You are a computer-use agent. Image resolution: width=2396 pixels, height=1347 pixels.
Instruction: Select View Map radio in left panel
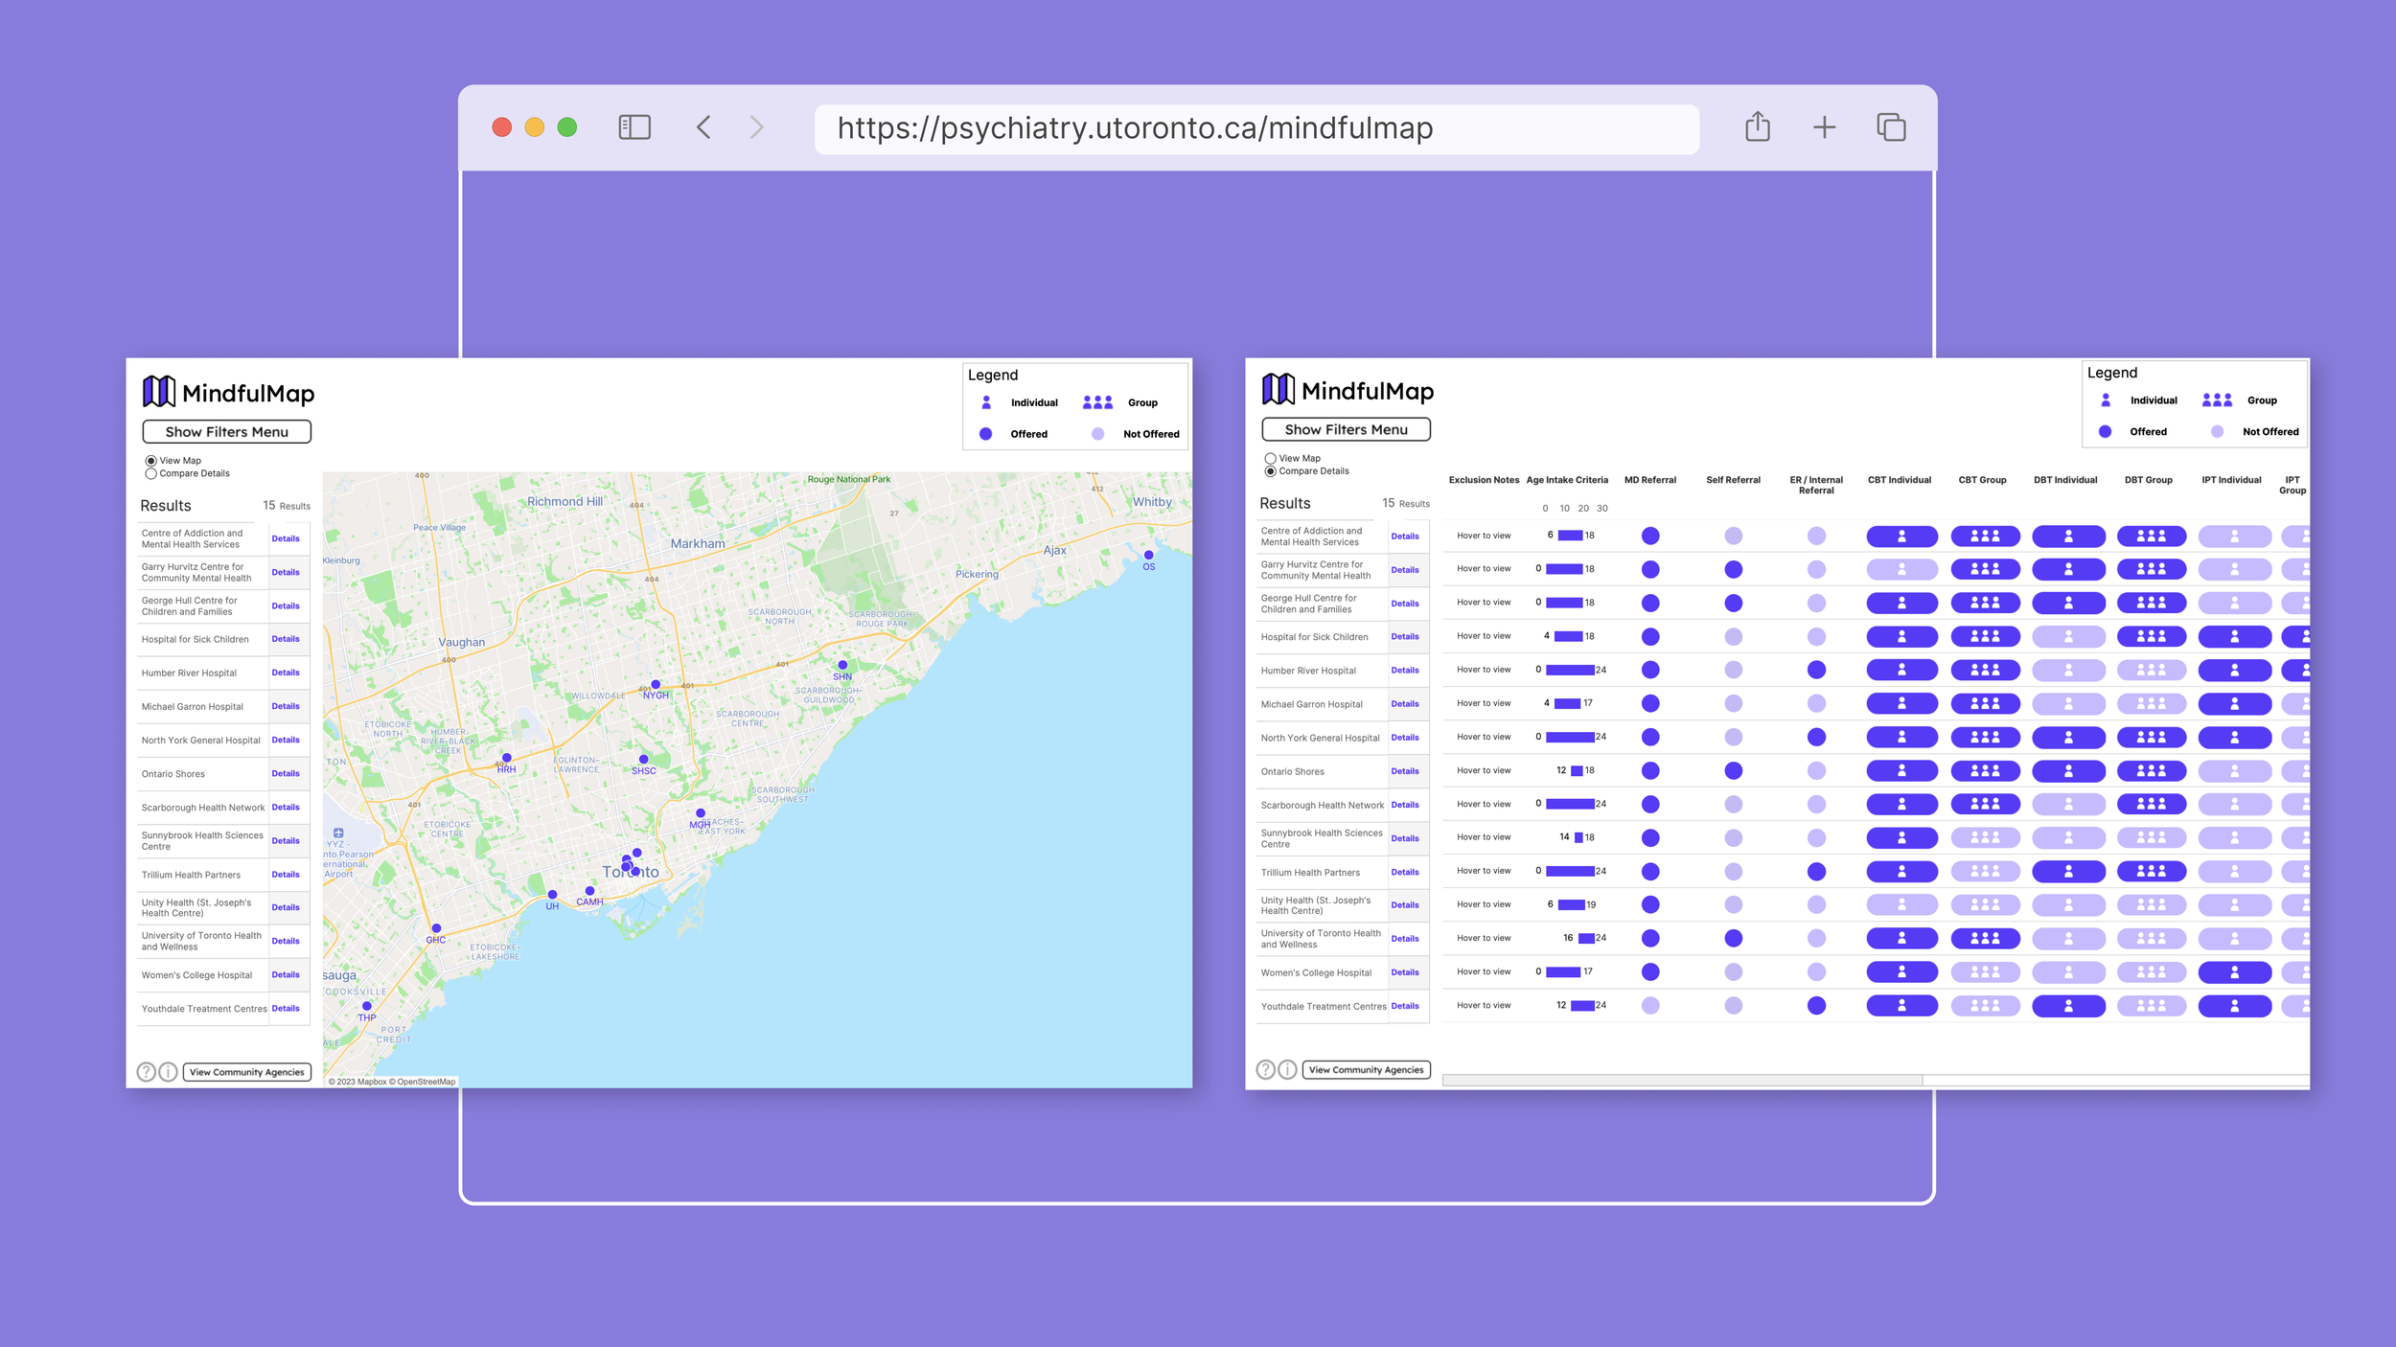point(151,461)
